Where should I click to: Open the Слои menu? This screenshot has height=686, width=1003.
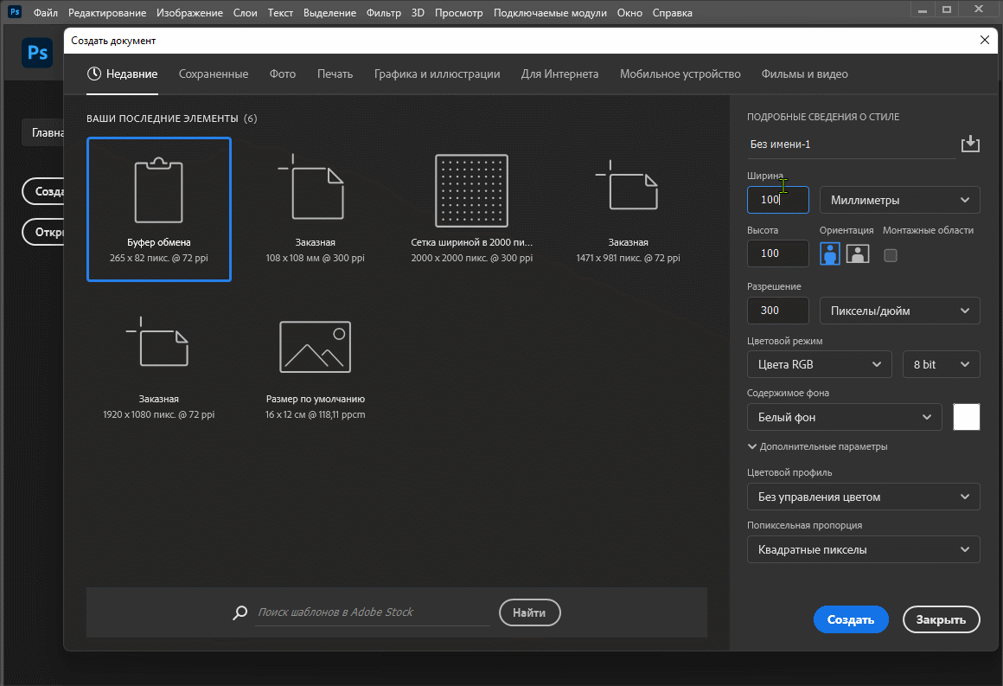(245, 13)
